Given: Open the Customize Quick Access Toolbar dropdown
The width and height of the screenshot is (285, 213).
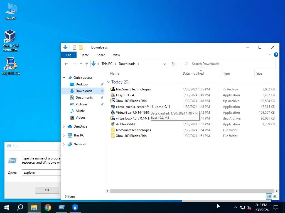Looking at the screenshot, I should (86, 48).
